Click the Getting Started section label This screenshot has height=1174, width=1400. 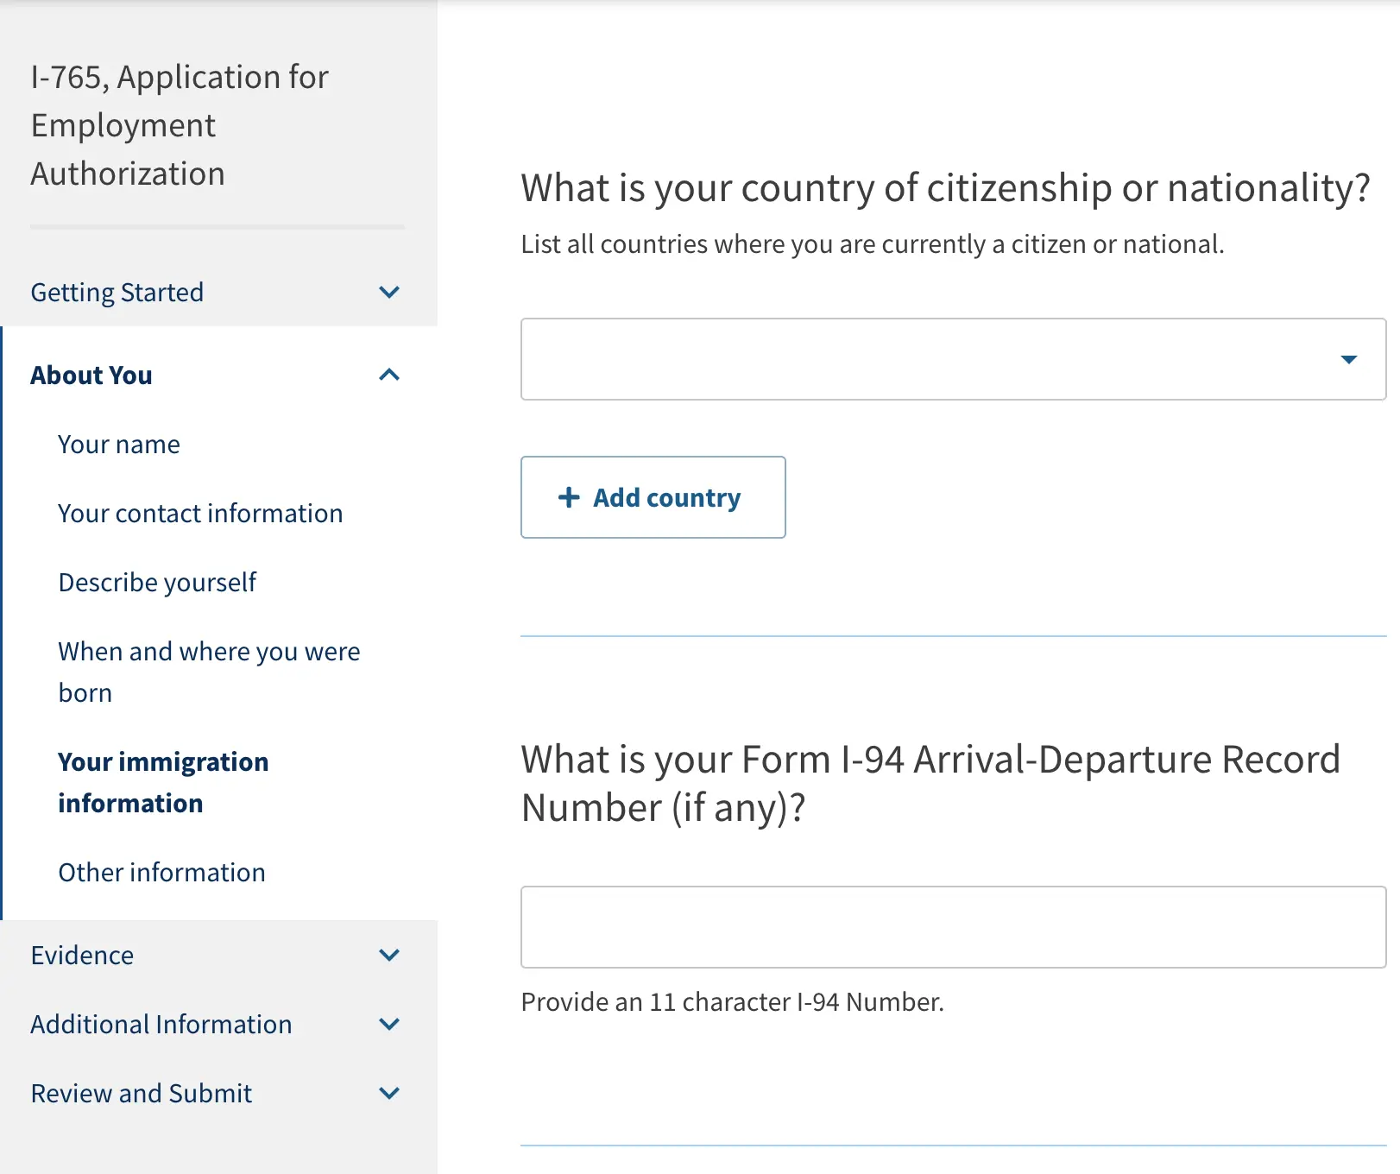(x=117, y=293)
